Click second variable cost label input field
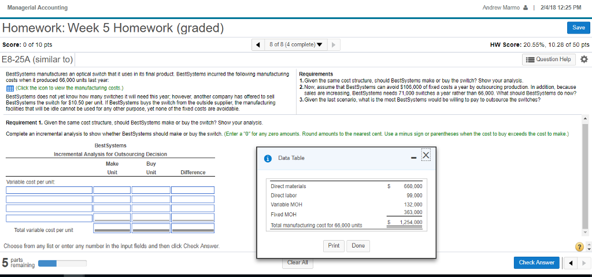Viewport: 592px width, 277px height. 49,199
